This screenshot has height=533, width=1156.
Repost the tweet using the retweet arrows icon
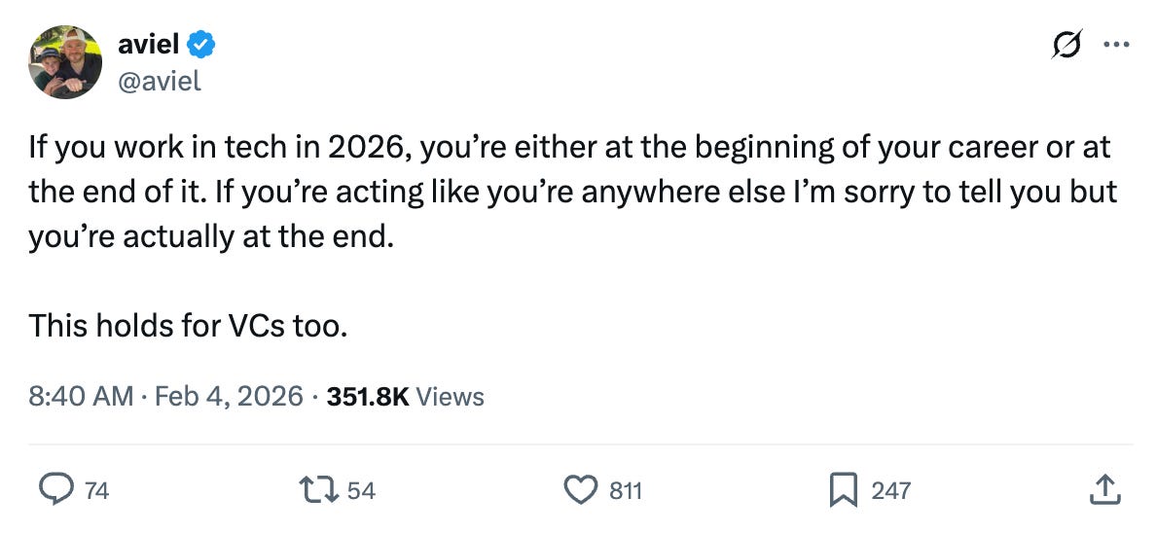coord(318,489)
